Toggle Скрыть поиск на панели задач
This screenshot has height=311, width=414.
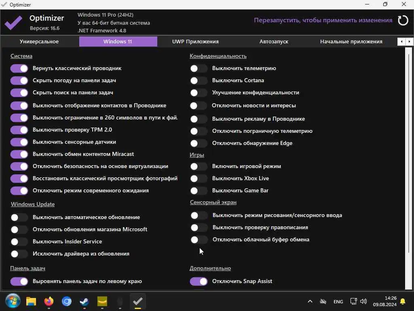(x=19, y=93)
